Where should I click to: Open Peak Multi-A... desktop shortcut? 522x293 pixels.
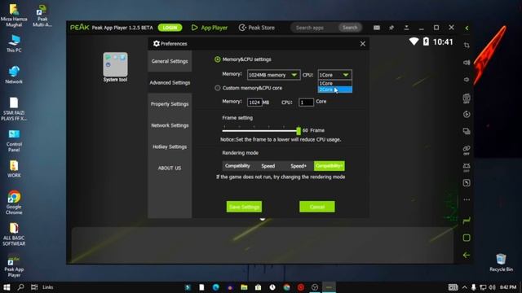42,15
